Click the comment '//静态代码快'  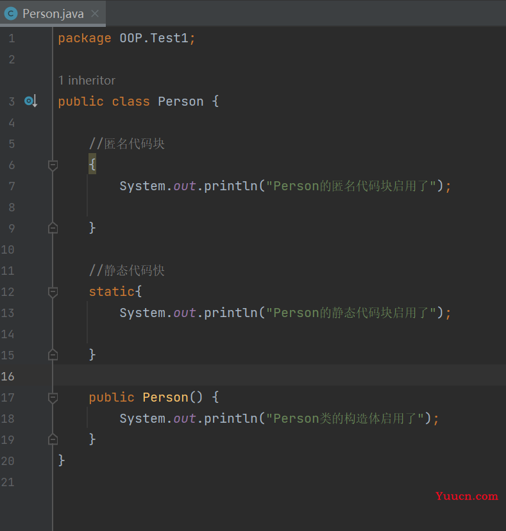tap(127, 270)
